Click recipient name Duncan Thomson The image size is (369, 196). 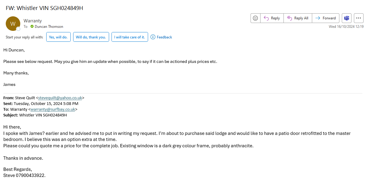[x=49, y=27]
